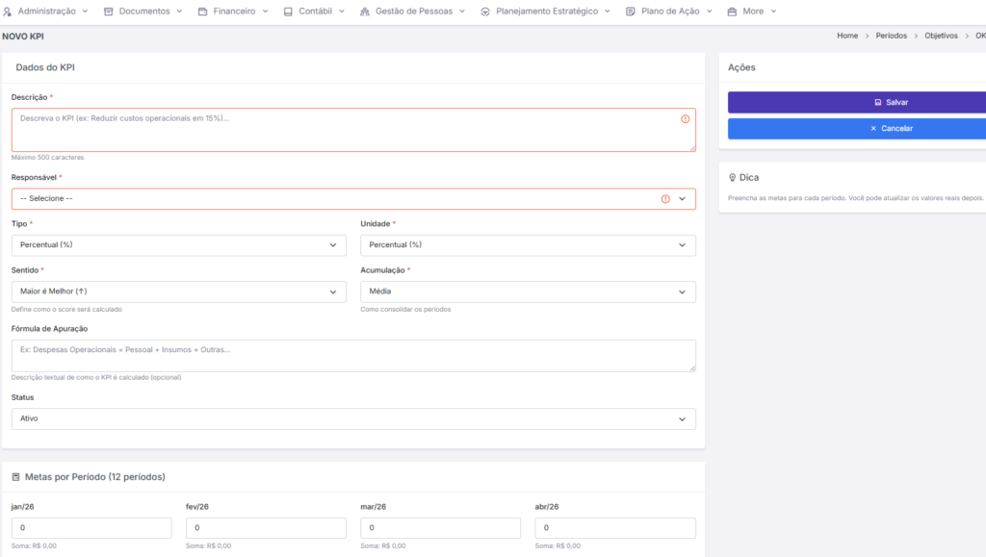Open the Unidade dropdown
Image resolution: width=986 pixels, height=557 pixels.
point(528,245)
